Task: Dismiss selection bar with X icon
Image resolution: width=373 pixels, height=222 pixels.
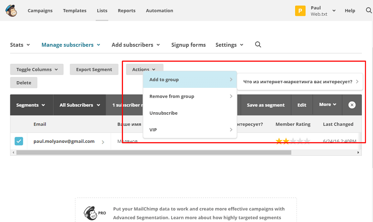Action: tap(352, 105)
